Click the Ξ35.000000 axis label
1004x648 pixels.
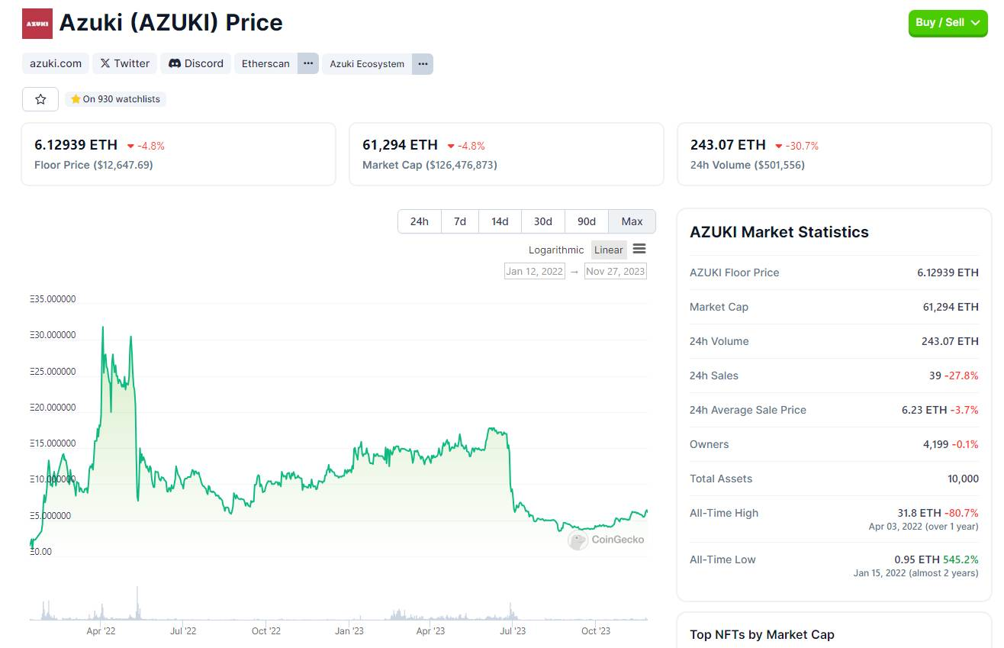point(53,299)
